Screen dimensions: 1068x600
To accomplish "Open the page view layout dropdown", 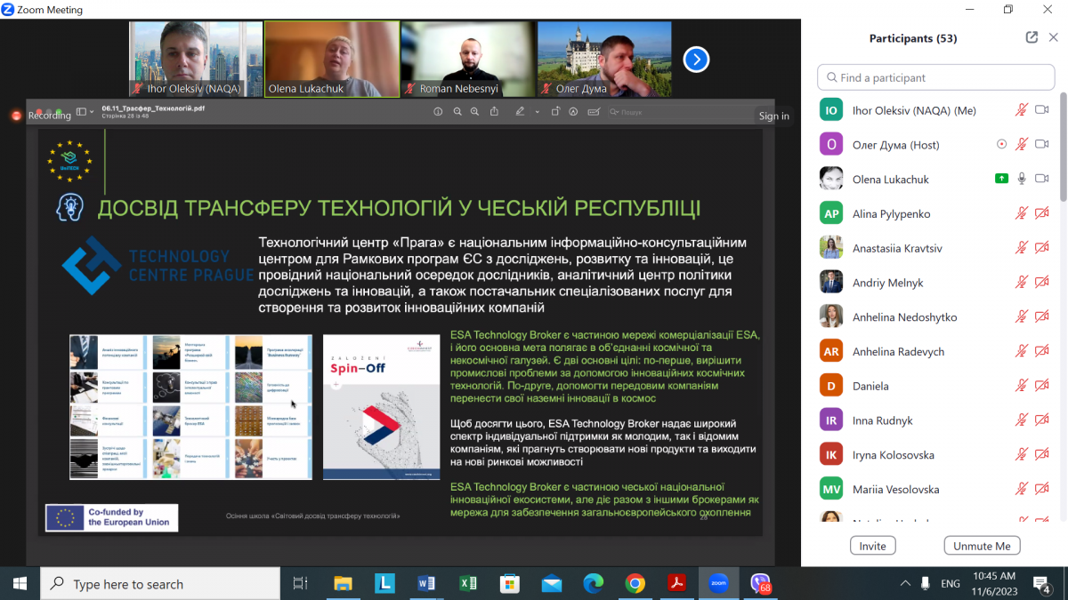I will (x=92, y=112).
